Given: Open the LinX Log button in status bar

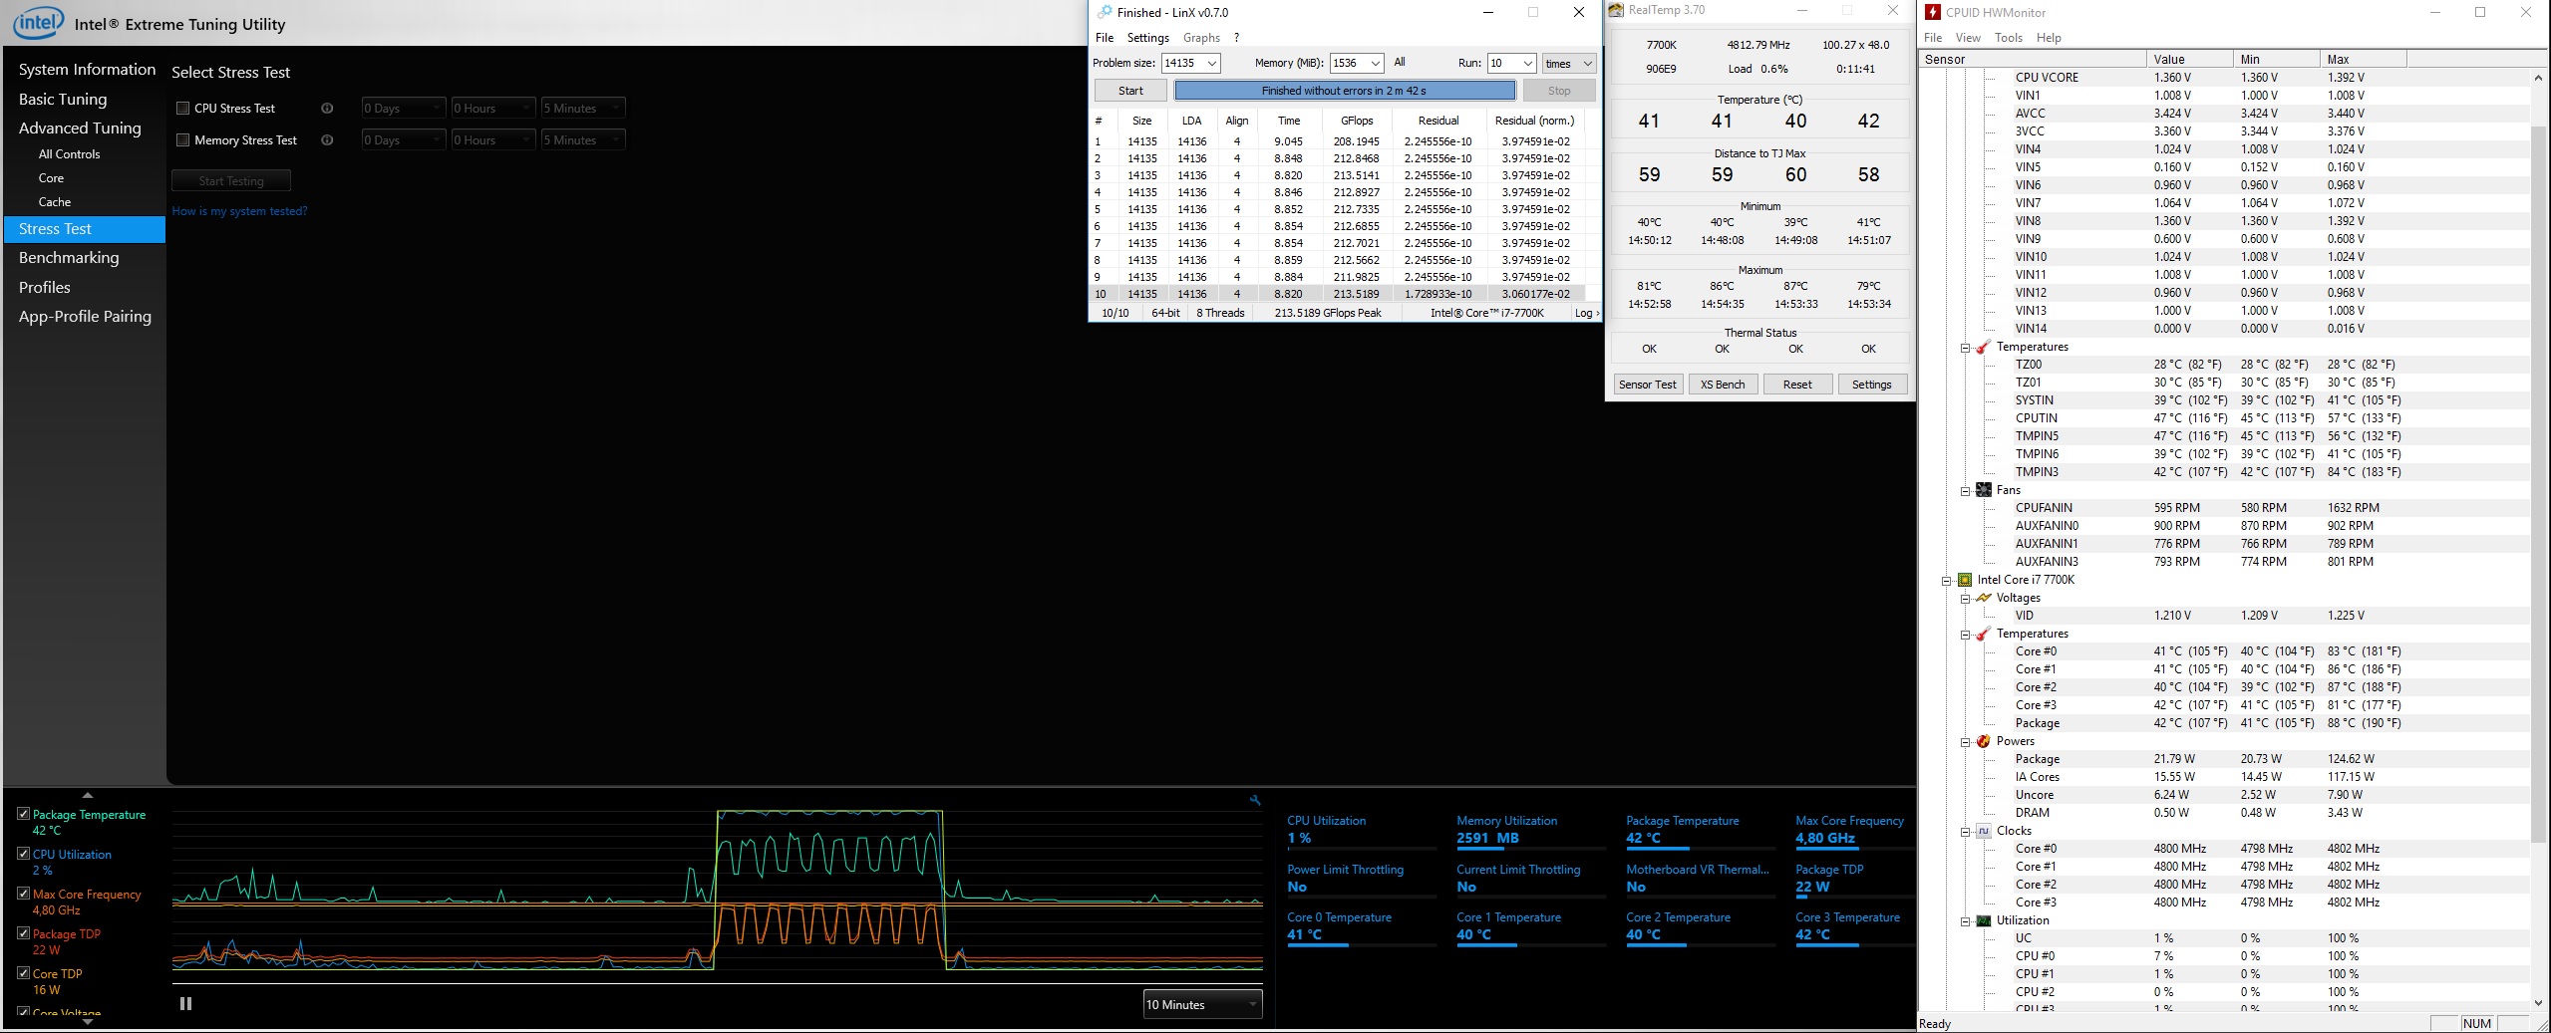Looking at the screenshot, I should [x=1586, y=313].
